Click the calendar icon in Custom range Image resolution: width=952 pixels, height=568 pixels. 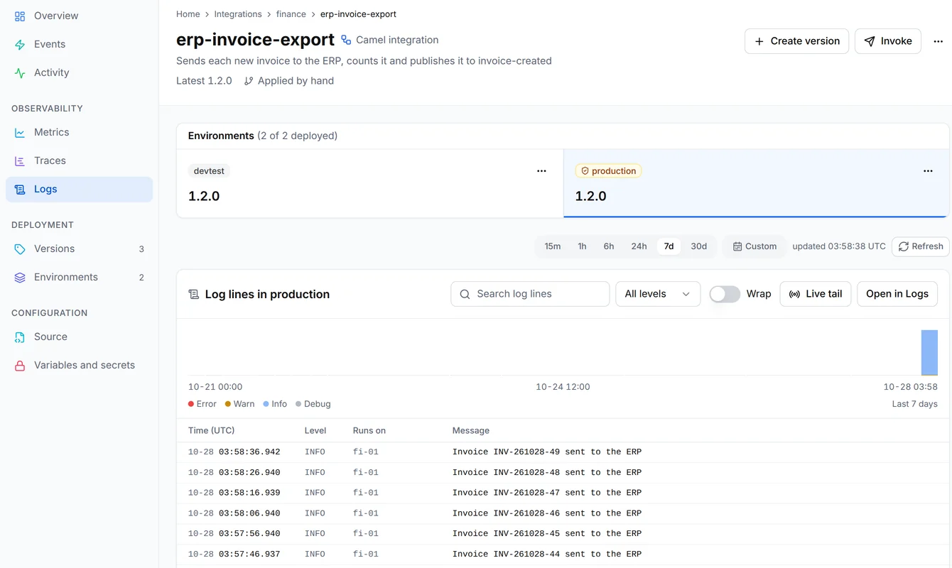(x=737, y=246)
